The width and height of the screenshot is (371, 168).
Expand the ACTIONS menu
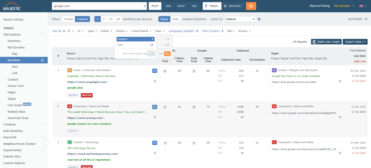tap(358, 19)
